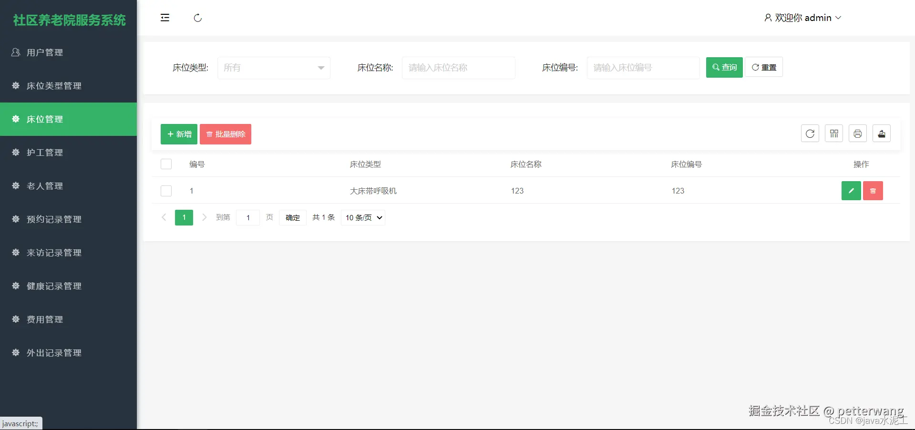
Task: Expand the admin account dropdown menu
Action: pos(839,18)
